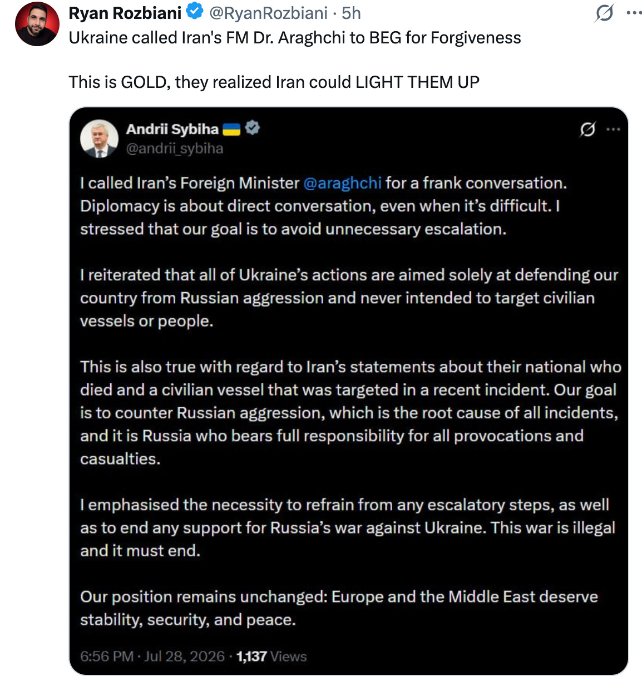642x681 pixels.
Task: Open Ryan Rozbiani's profile avatar
Action: click(37, 24)
